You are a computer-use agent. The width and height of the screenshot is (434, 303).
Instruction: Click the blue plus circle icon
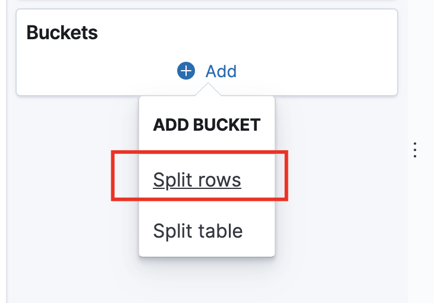click(186, 71)
